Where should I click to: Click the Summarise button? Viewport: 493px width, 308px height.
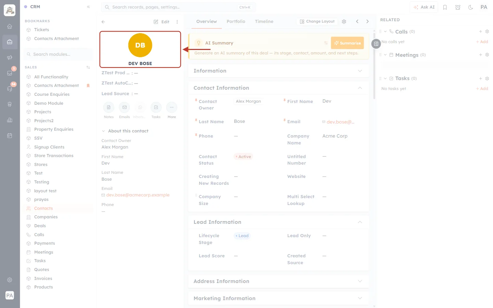[x=347, y=43]
